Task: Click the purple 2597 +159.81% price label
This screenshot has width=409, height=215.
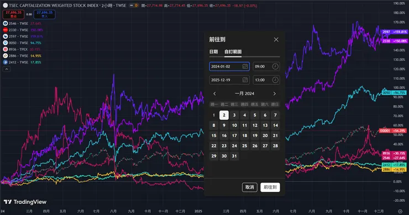Action: pos(395,32)
